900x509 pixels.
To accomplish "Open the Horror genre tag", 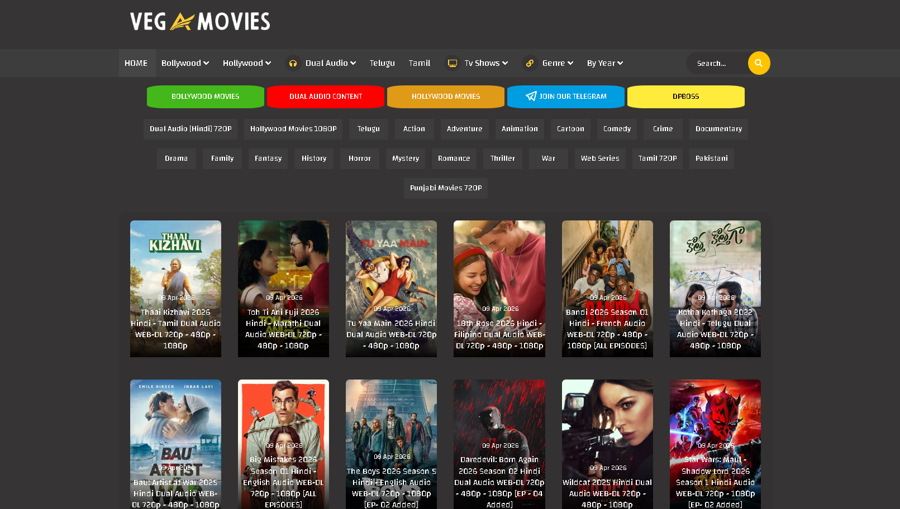I will pyautogui.click(x=359, y=159).
